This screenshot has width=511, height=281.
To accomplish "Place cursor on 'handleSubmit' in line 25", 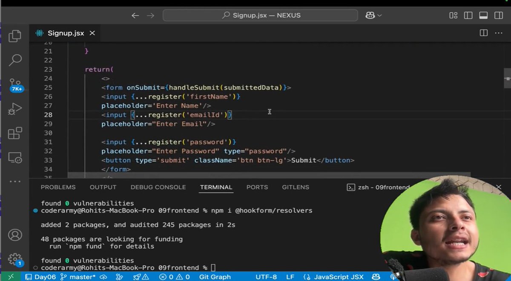I will [x=195, y=88].
